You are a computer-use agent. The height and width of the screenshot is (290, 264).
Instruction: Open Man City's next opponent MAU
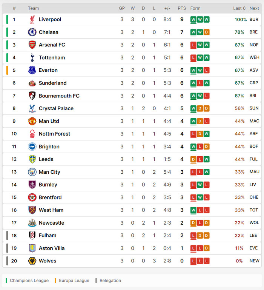coord(255,172)
